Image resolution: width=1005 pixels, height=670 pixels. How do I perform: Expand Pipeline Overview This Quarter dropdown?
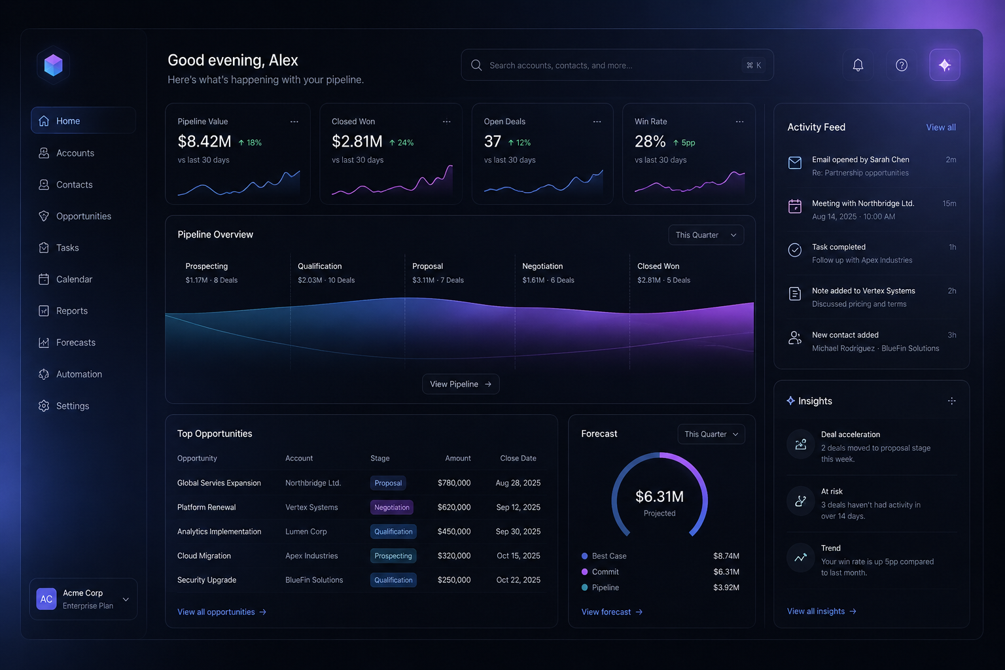coord(706,235)
